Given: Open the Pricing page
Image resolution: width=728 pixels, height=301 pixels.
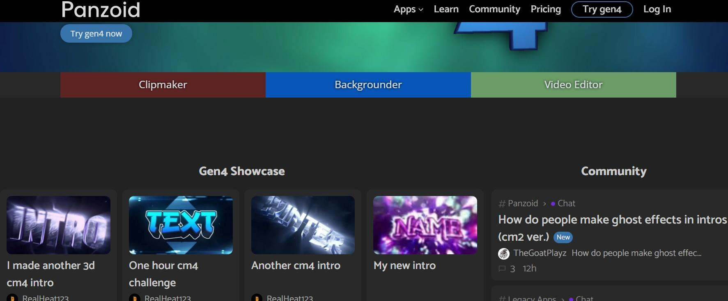Looking at the screenshot, I should 545,9.
